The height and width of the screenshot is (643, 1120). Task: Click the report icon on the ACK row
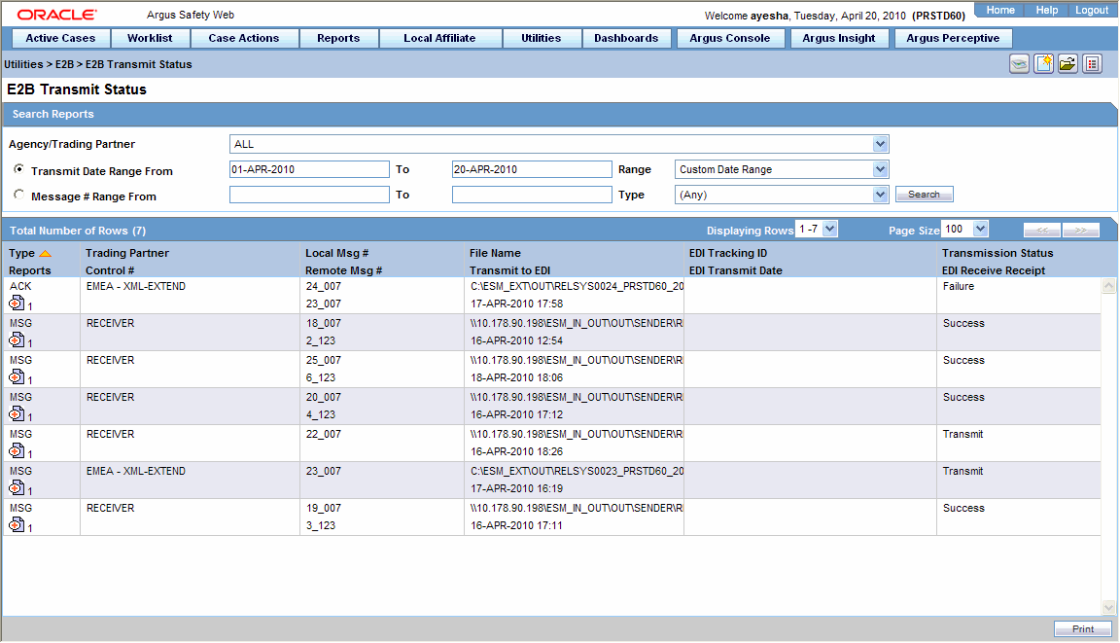click(17, 304)
